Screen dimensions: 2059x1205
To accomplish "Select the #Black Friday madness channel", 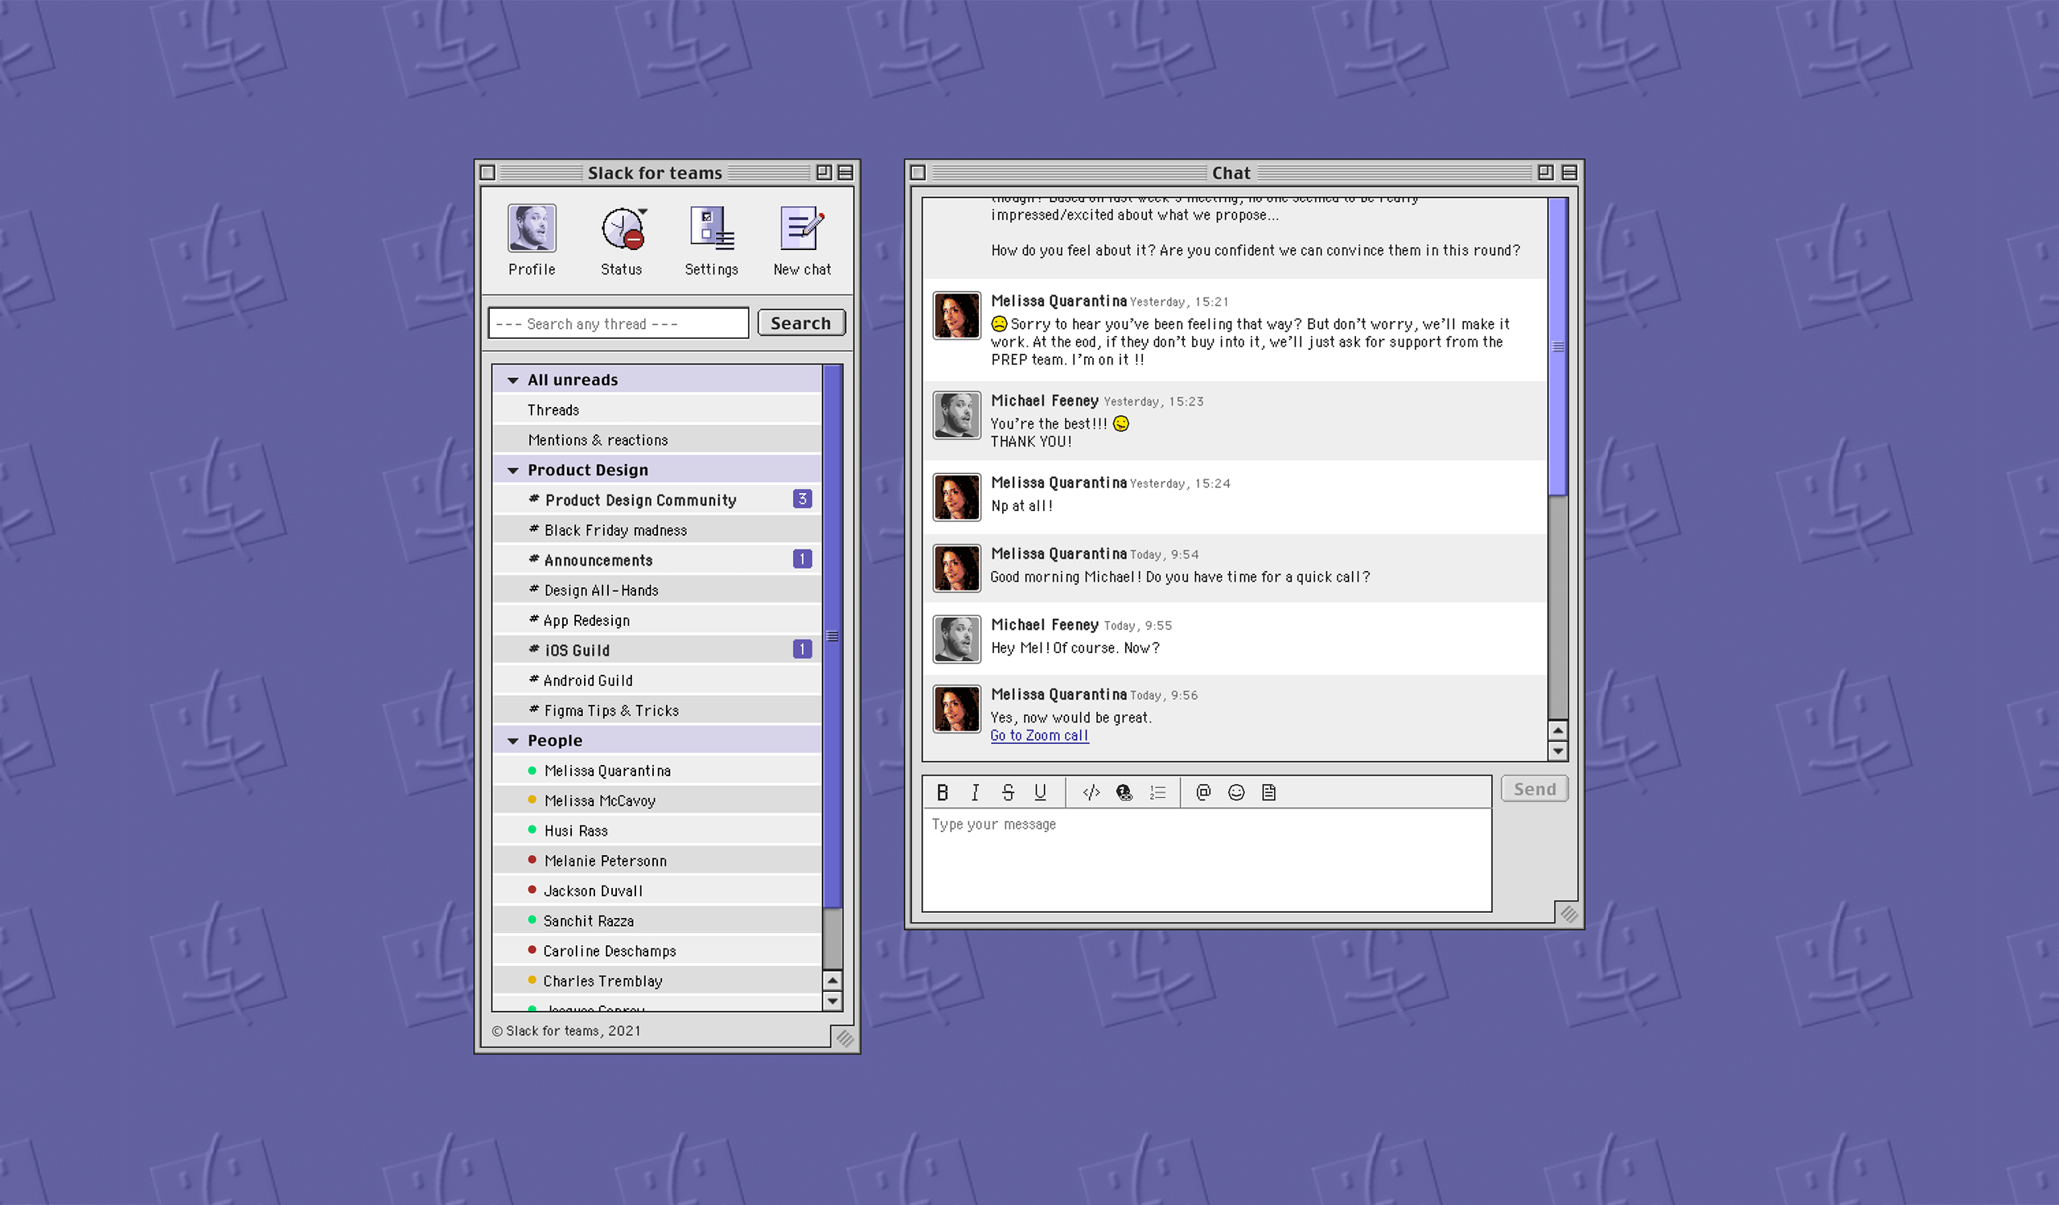I will [x=614, y=529].
